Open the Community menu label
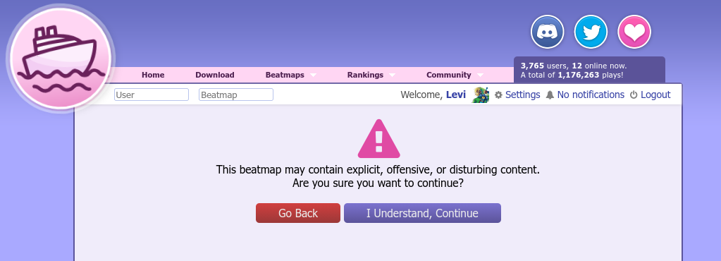This screenshot has width=721, height=261. click(x=449, y=75)
